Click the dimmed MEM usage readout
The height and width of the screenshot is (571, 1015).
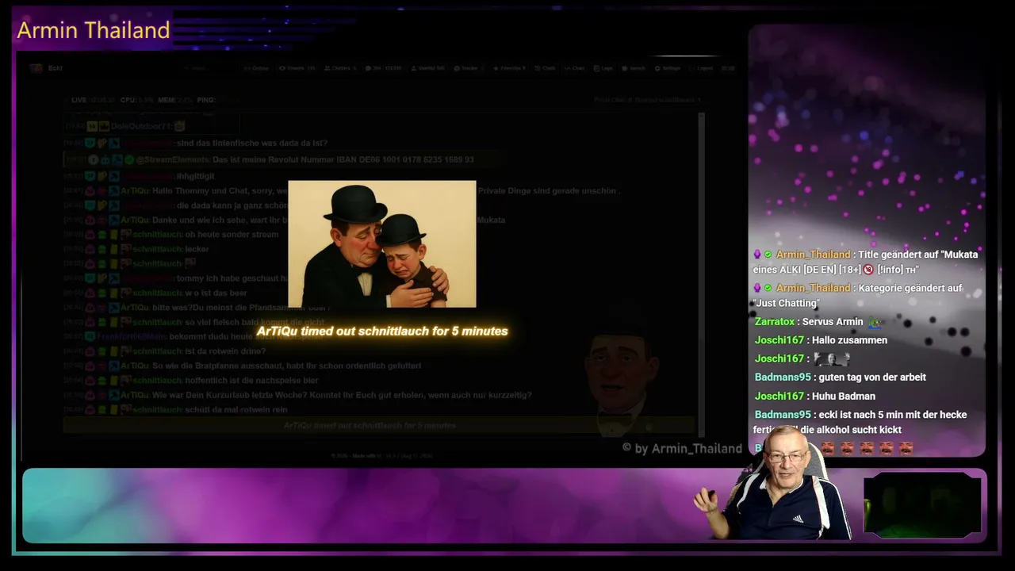point(174,100)
